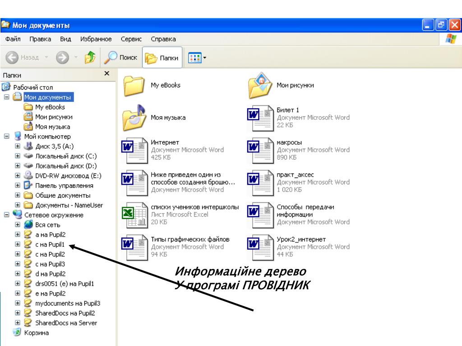Expand the Вся сеть node
This screenshot has width=462, height=346.
pyautogui.click(x=18, y=224)
